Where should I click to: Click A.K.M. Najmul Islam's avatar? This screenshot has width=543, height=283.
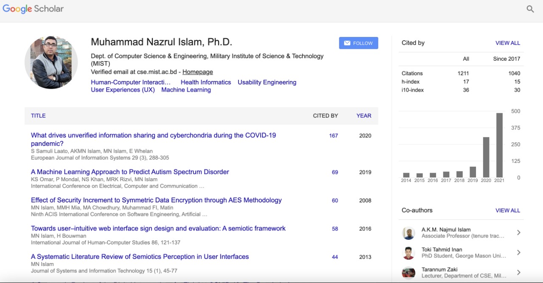[x=409, y=233]
